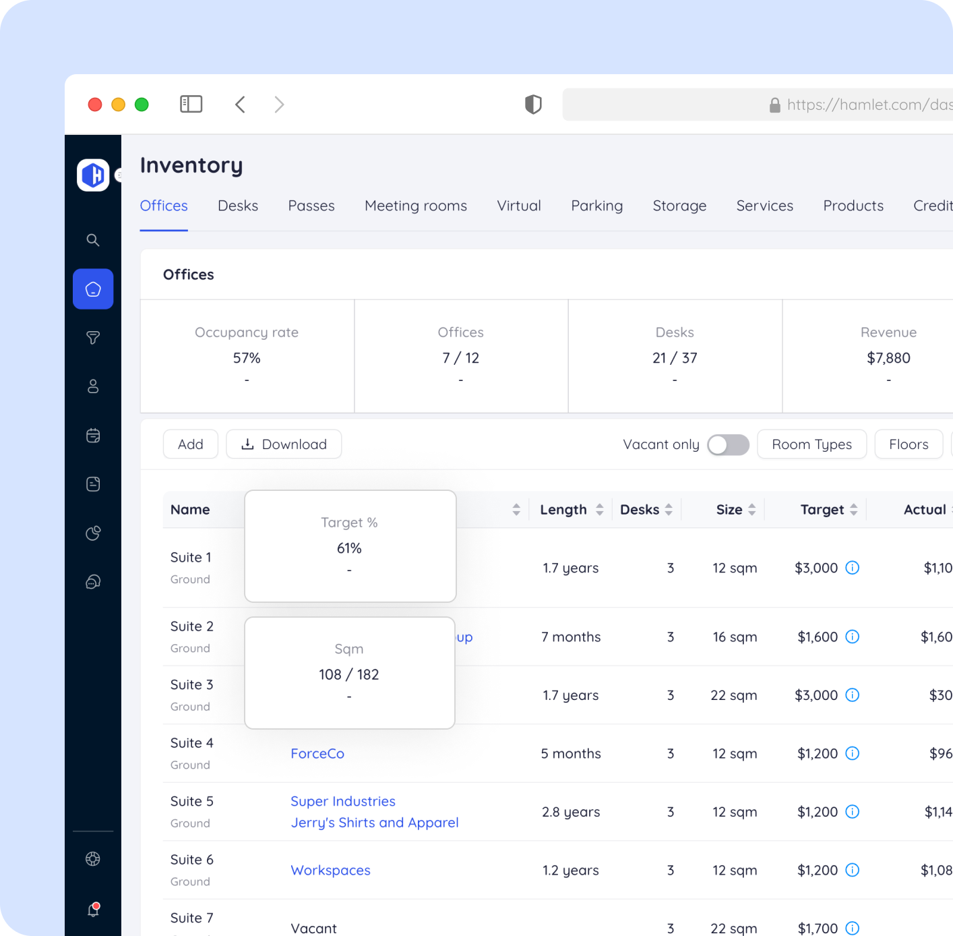Switch to the Meeting rooms tab
Screen dimensions: 953x936
(x=416, y=206)
